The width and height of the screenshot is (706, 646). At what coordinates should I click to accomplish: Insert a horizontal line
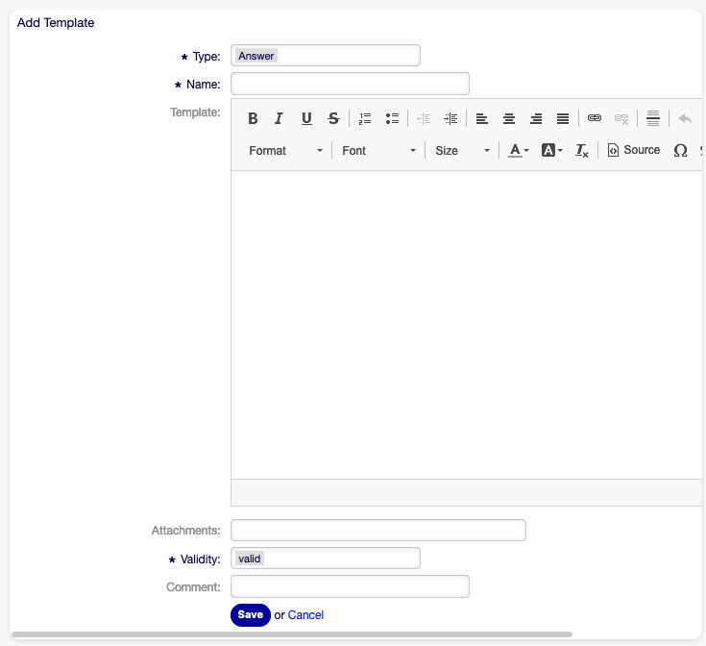click(653, 118)
